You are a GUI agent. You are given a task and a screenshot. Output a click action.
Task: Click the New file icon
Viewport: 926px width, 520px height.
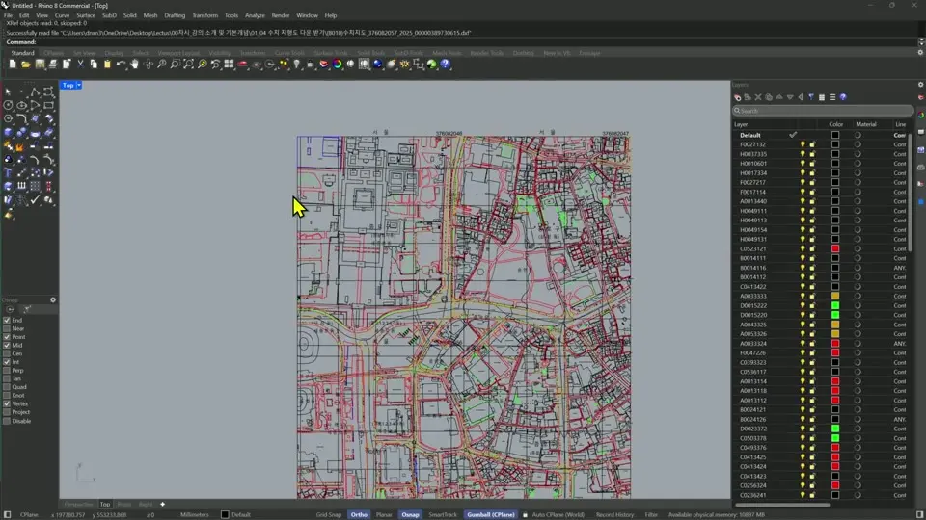click(13, 65)
